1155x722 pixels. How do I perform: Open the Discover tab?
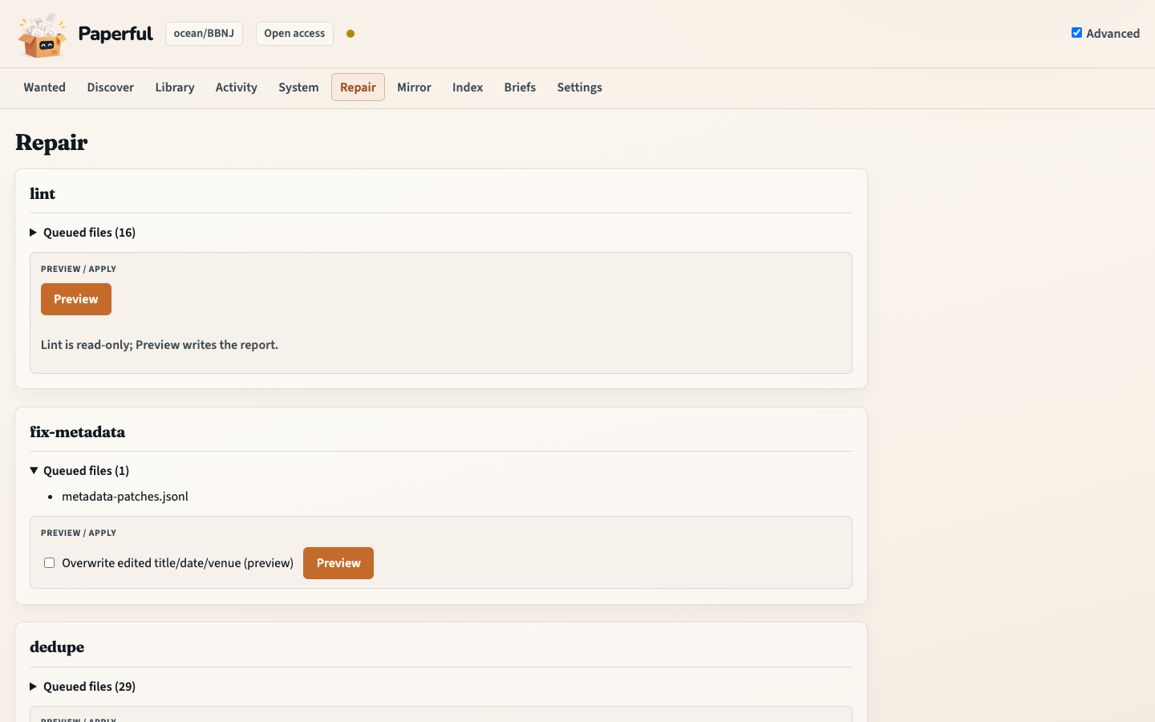click(111, 87)
